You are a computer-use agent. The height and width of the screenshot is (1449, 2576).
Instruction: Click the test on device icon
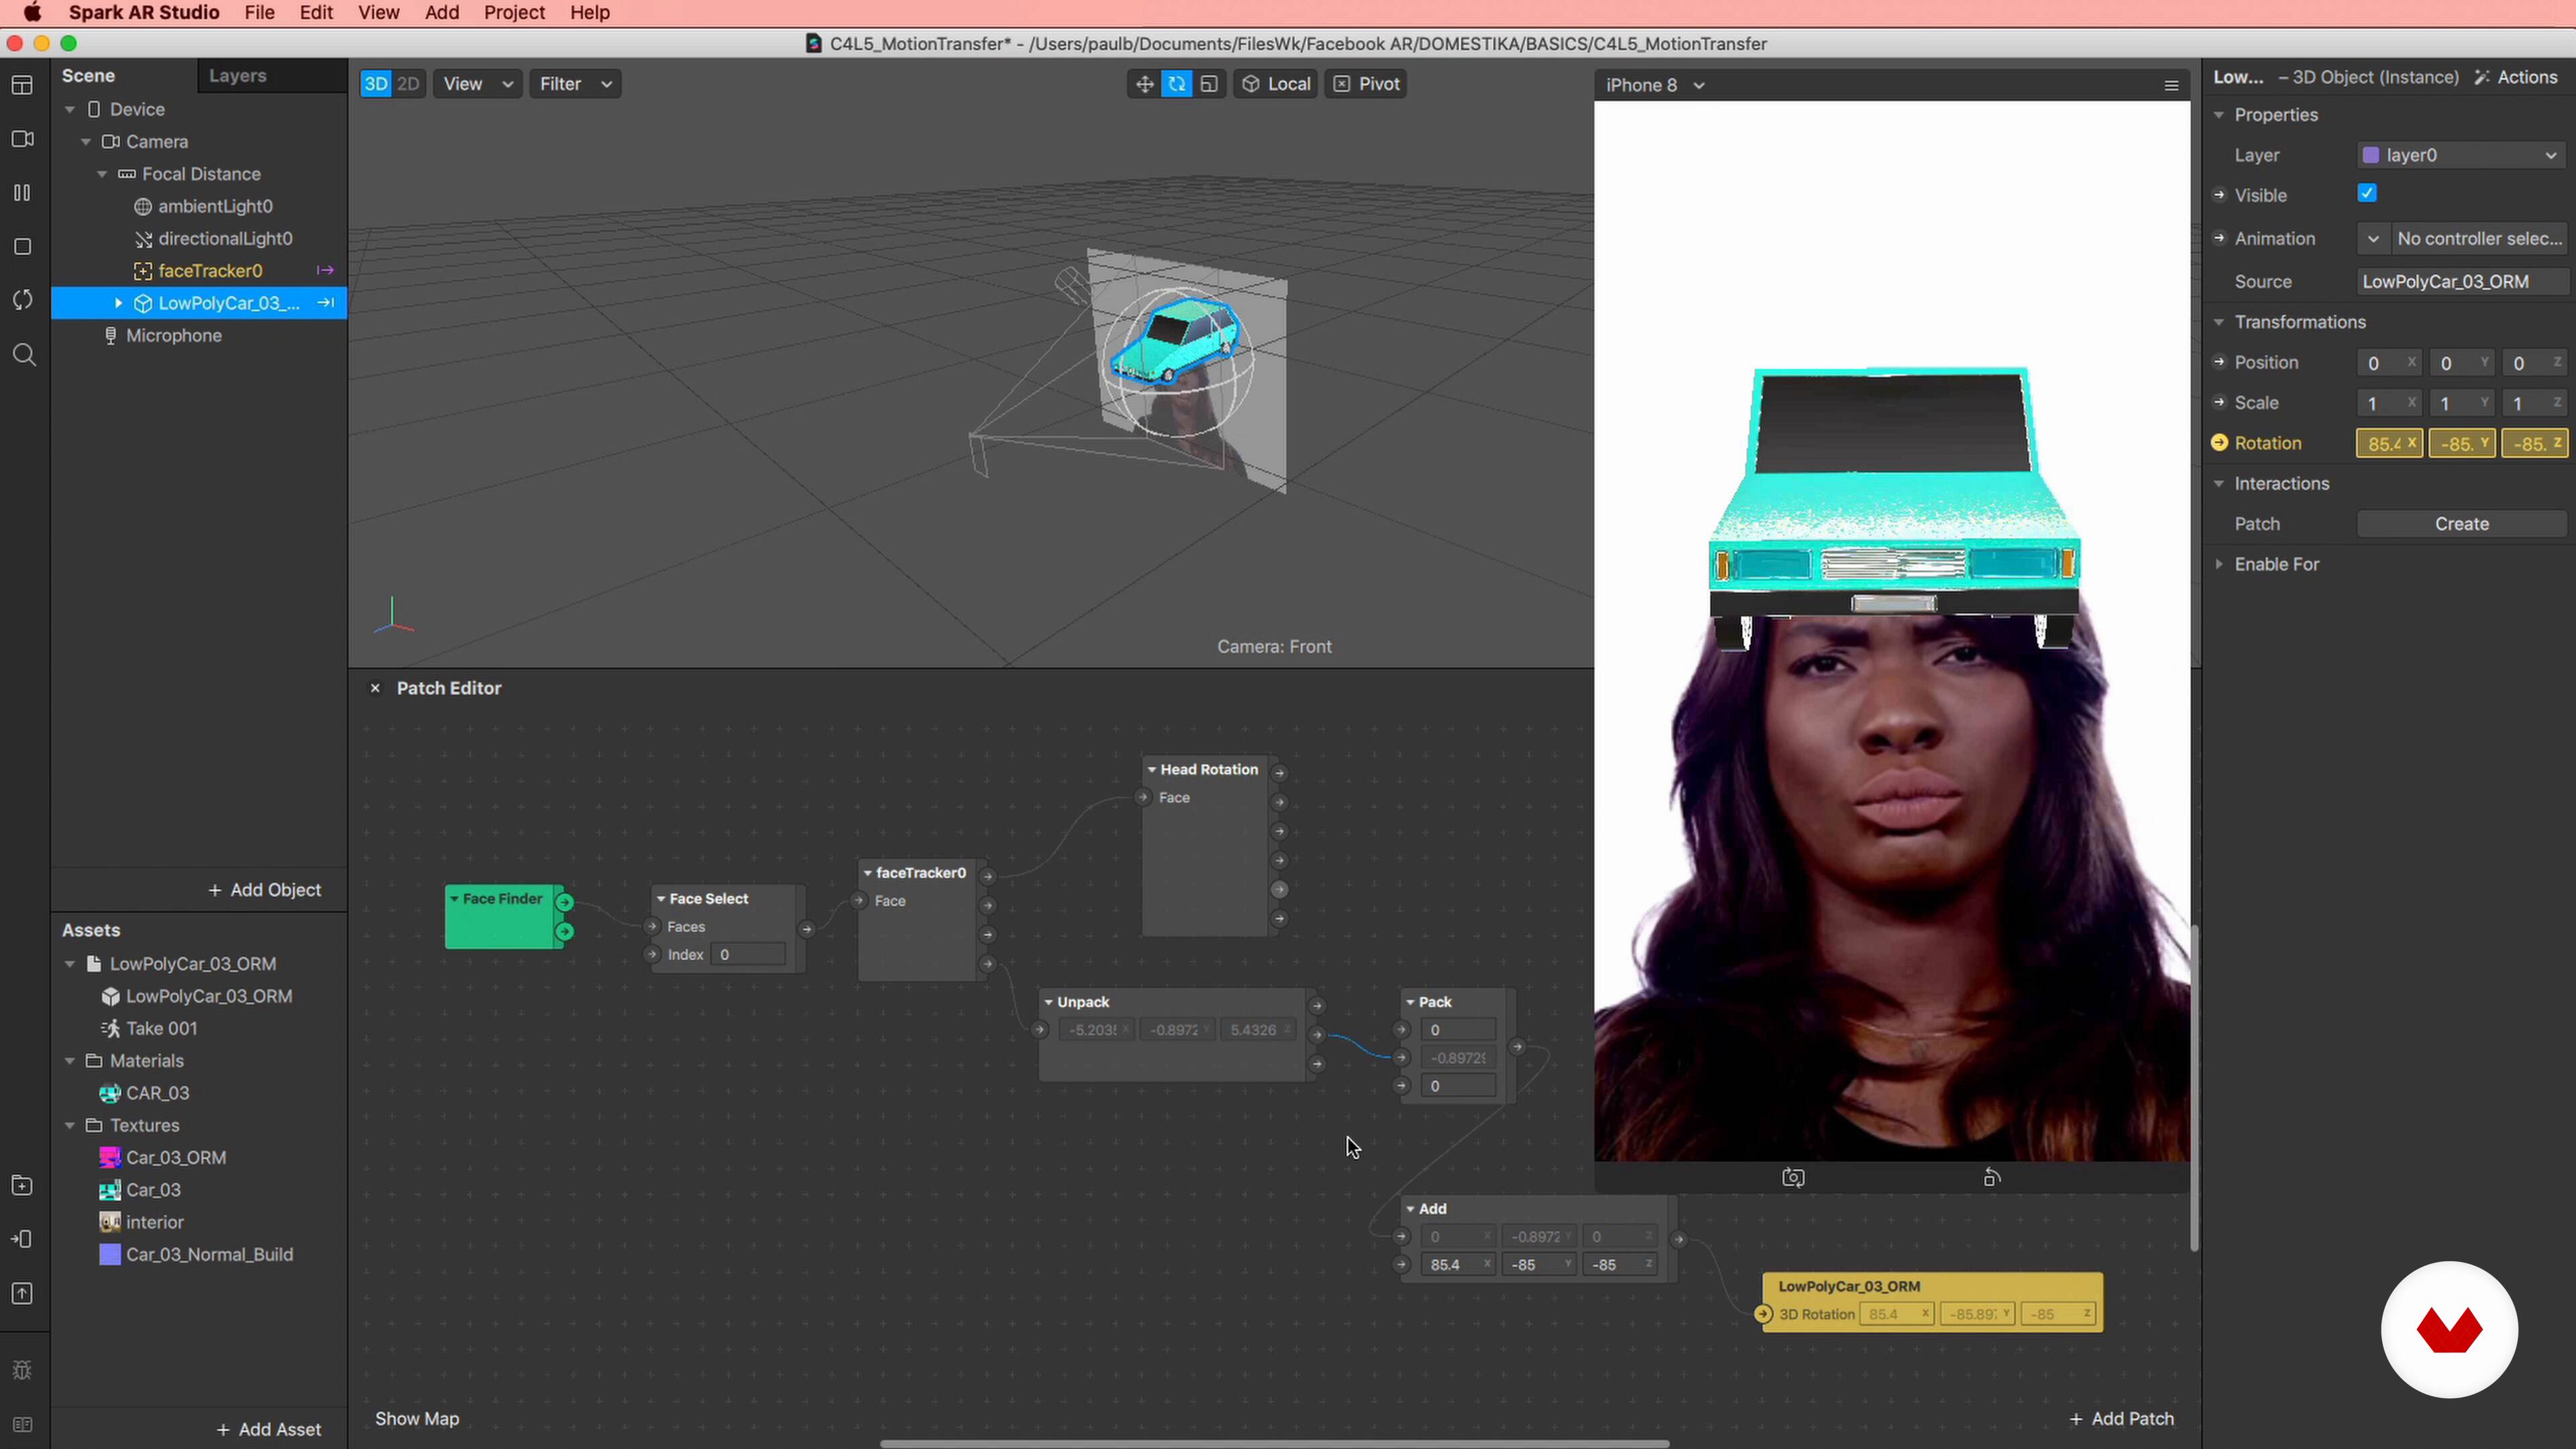click(22, 1239)
